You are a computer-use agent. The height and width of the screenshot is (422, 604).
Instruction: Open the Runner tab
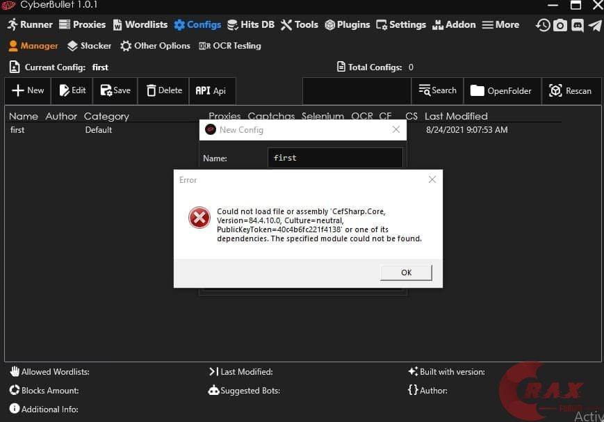[x=30, y=24]
